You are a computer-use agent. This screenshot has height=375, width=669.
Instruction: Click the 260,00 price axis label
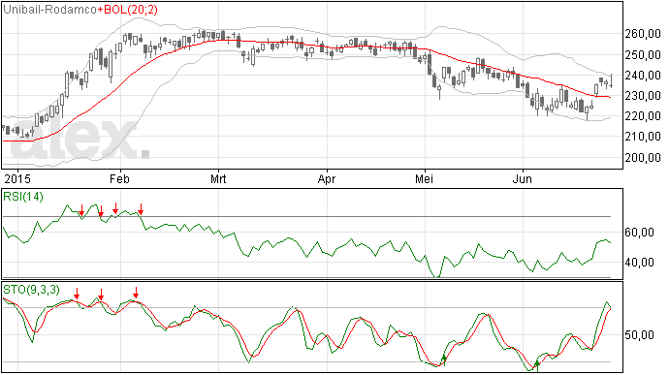[643, 34]
